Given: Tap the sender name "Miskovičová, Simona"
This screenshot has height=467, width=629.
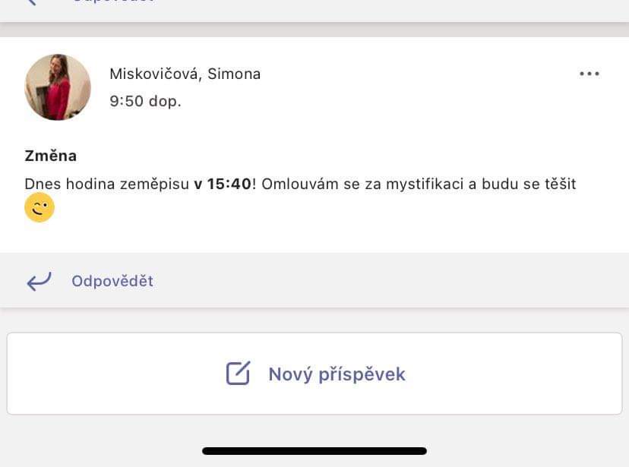Looking at the screenshot, I should [185, 74].
